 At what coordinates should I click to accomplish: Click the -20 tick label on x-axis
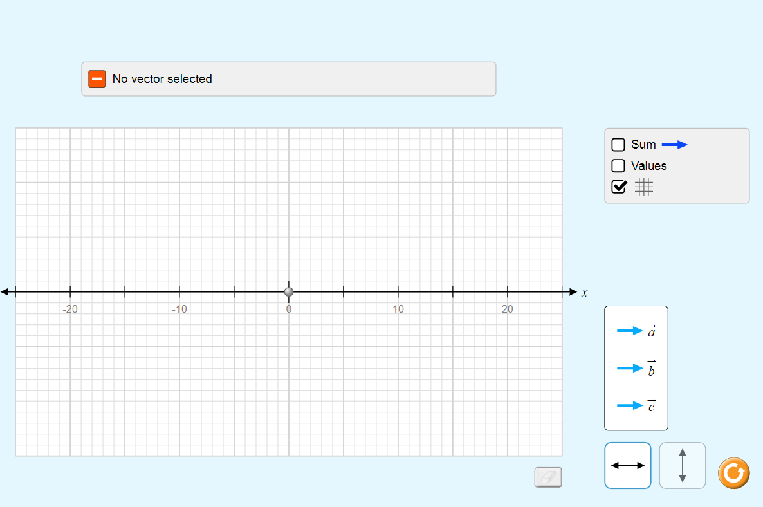(70, 309)
